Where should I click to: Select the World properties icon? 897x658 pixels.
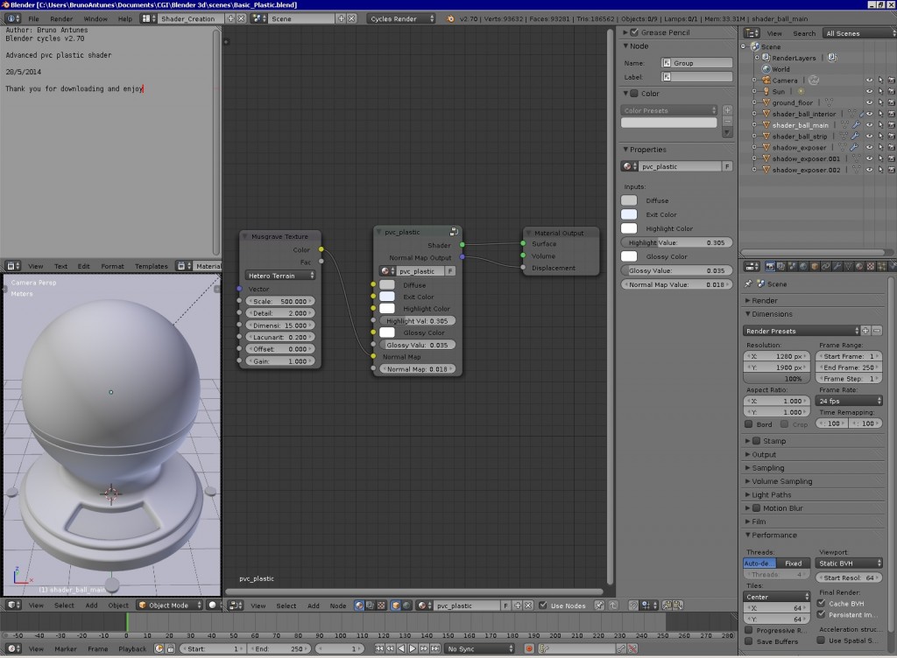point(803,266)
